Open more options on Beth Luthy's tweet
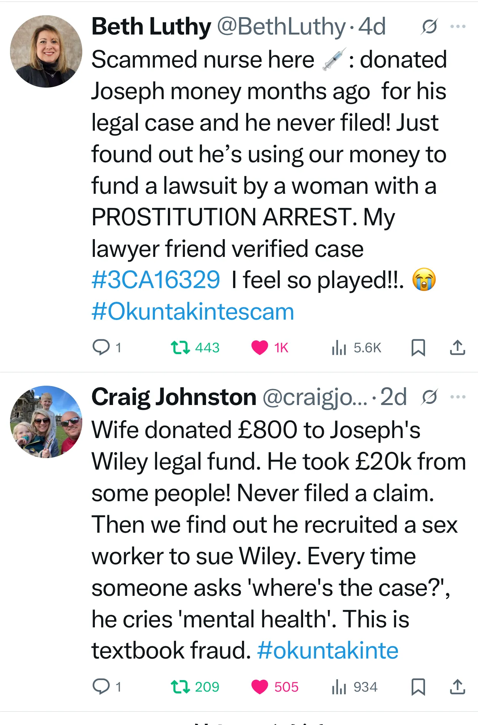This screenshot has width=478, height=725. pyautogui.click(x=458, y=26)
